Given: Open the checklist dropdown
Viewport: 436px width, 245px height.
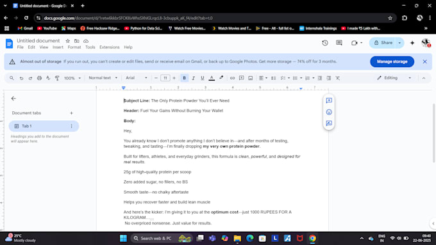Looking at the screenshot, I should tap(285, 78).
